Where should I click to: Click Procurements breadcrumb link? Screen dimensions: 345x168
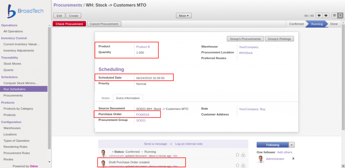click(x=68, y=5)
